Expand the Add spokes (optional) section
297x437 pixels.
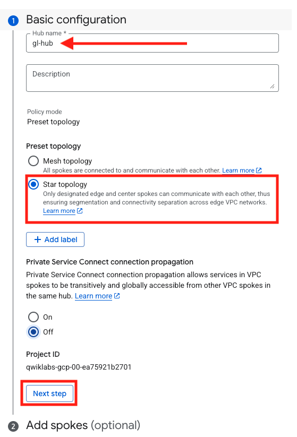coord(83,425)
